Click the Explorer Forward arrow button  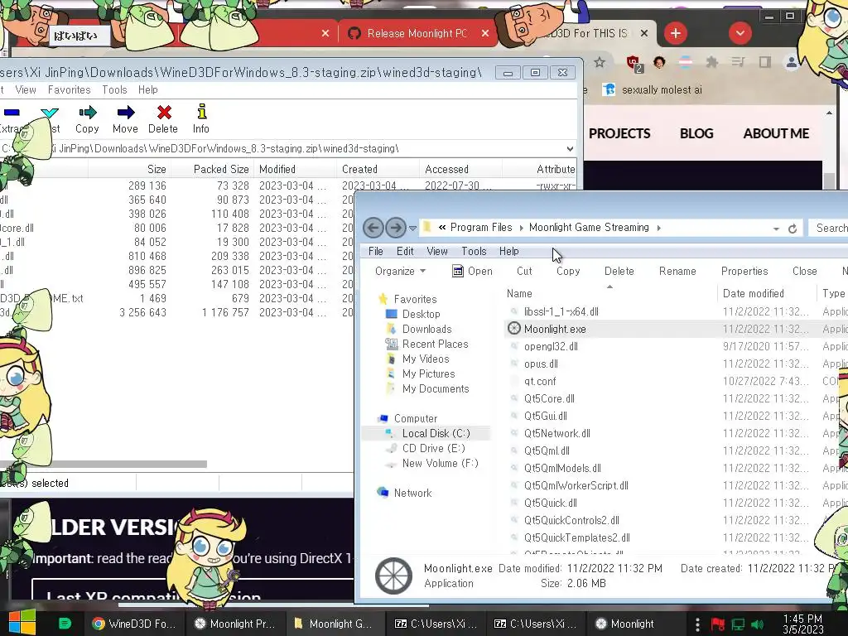coord(396,228)
